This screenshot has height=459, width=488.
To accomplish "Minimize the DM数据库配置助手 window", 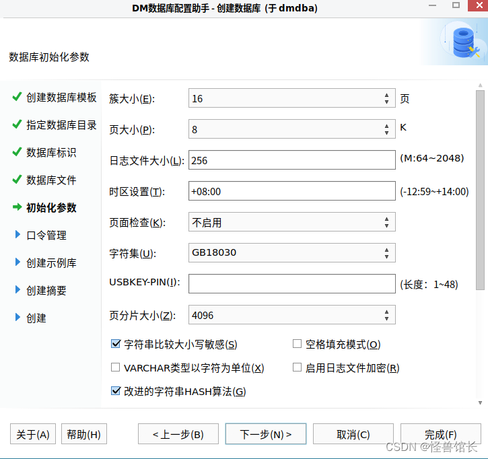I will [432, 5].
